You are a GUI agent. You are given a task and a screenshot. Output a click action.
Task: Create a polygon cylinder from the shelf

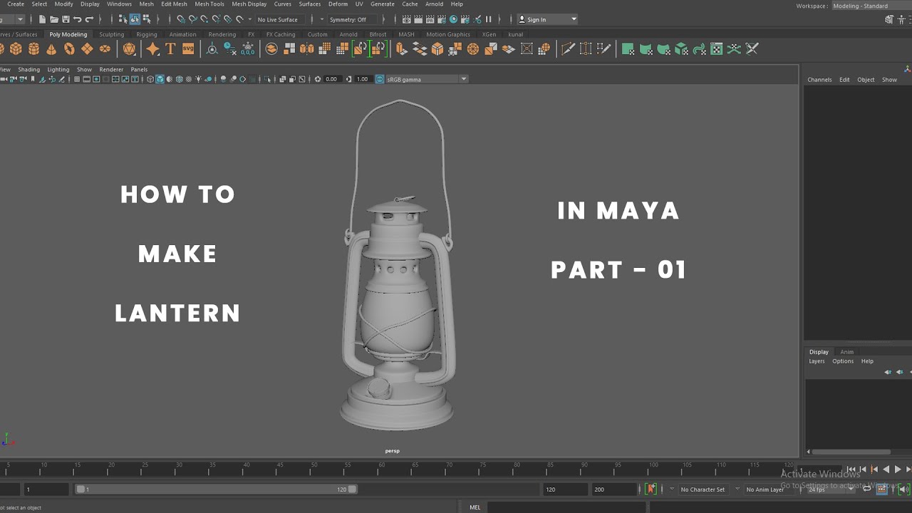33,48
